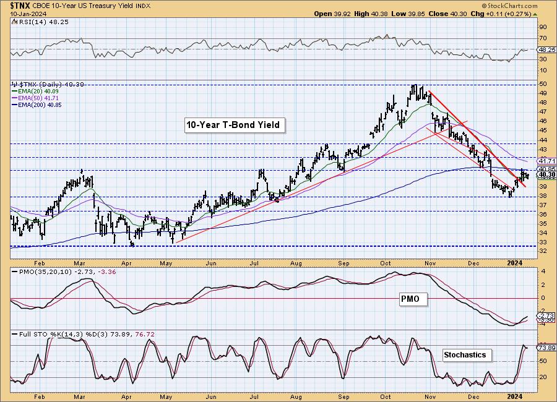Screen dimensions: 557x402
Task: Click the 'EMA(50) 41.71' legend text
Action: pos(38,98)
